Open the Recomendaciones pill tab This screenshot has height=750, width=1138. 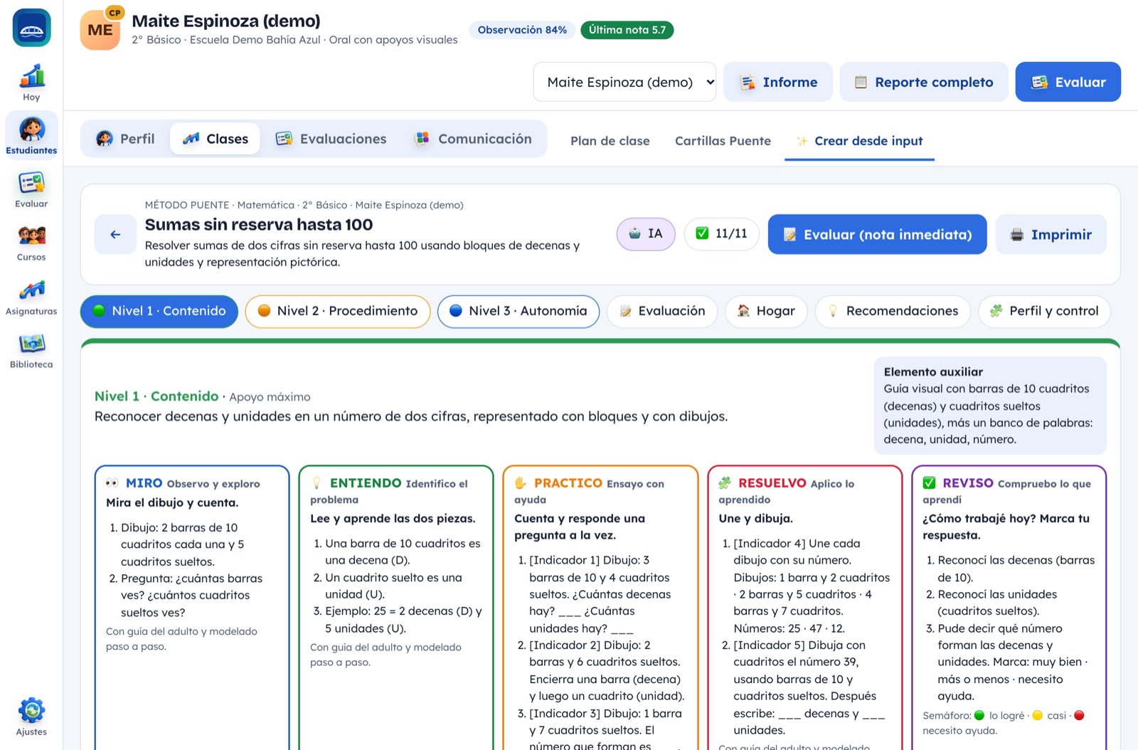coord(893,312)
